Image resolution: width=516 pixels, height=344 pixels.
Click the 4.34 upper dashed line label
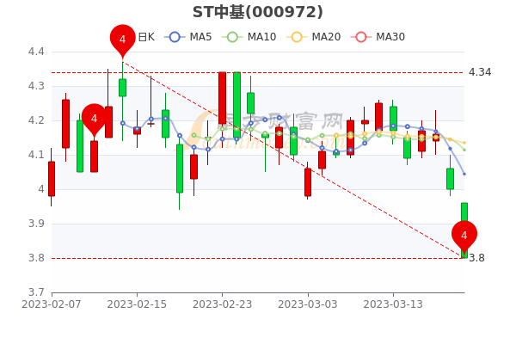pos(480,72)
